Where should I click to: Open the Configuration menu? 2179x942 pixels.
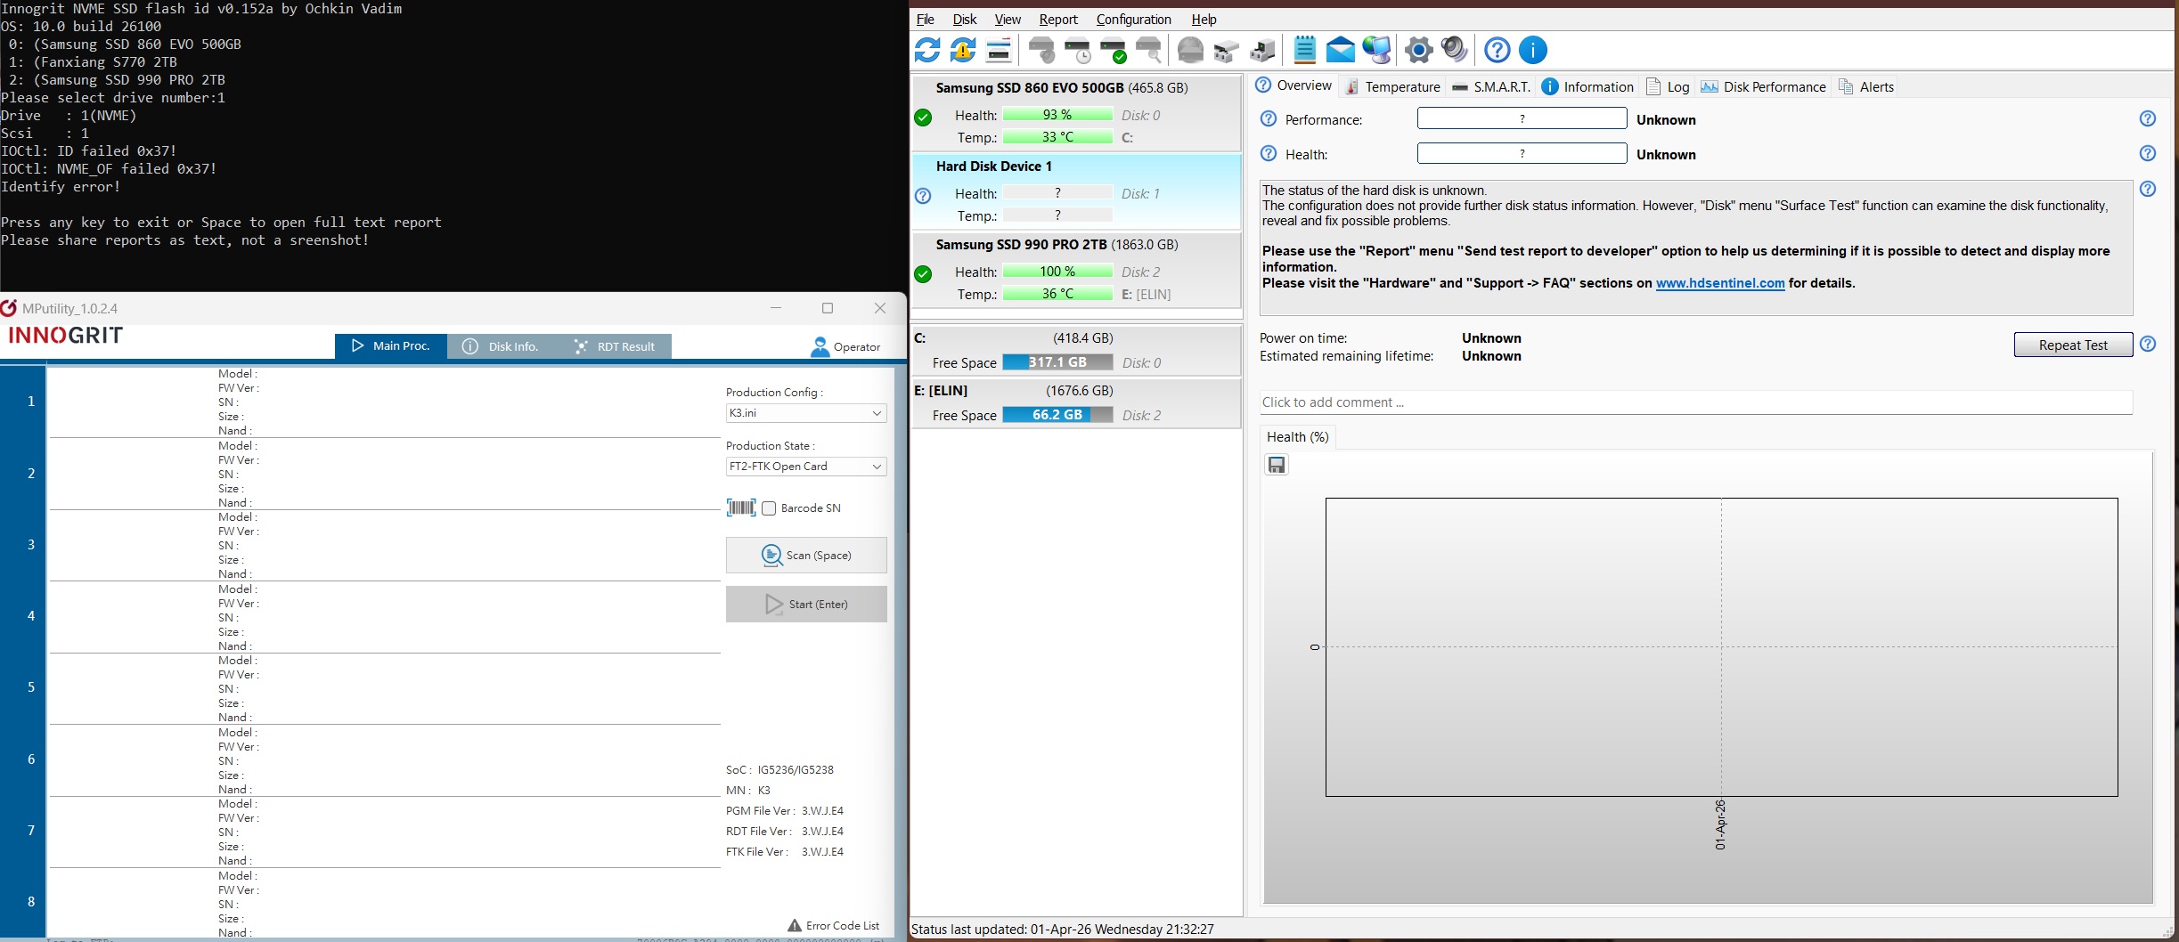[x=1134, y=20]
